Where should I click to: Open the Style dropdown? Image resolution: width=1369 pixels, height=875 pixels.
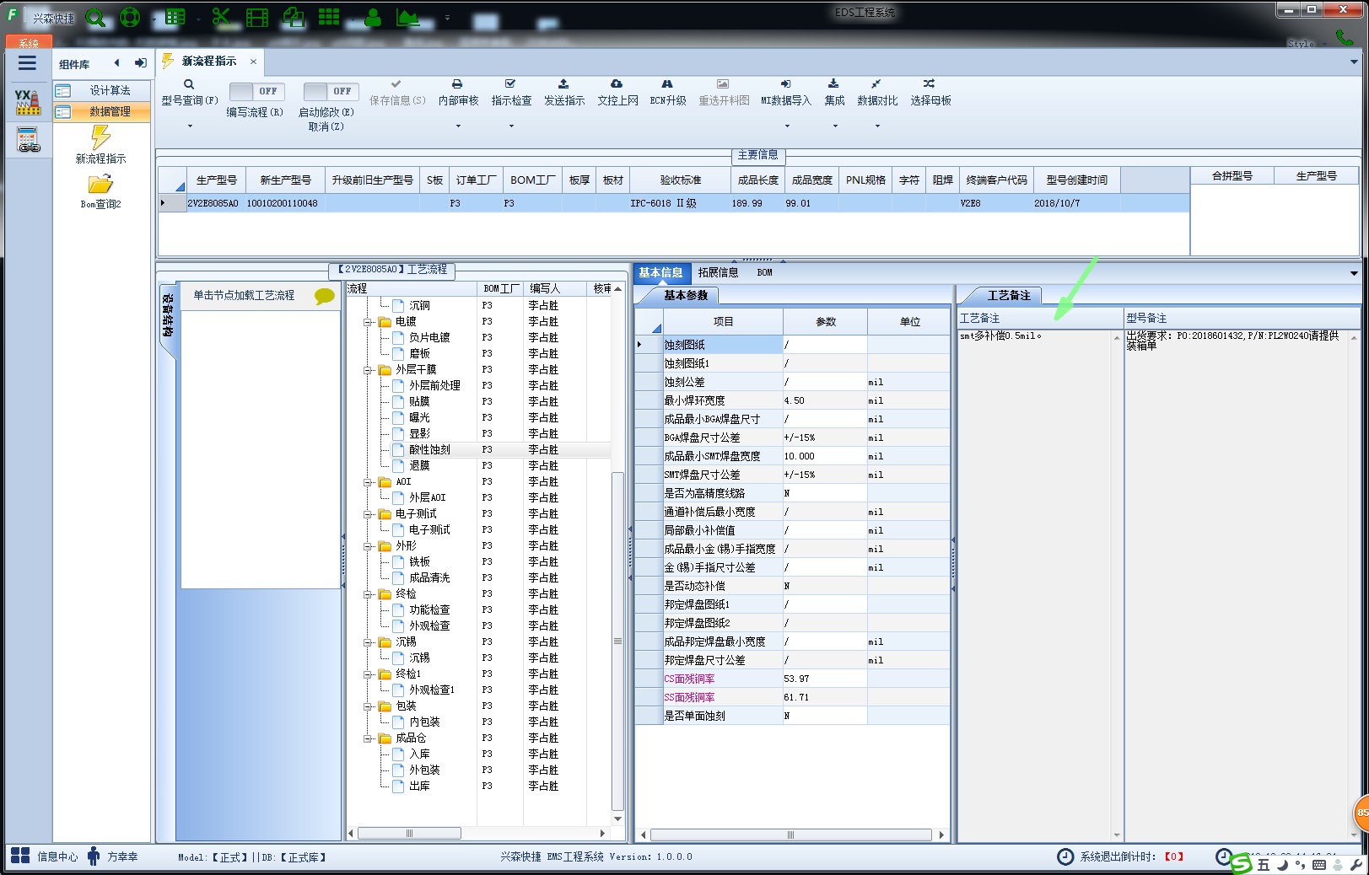coord(1306,43)
